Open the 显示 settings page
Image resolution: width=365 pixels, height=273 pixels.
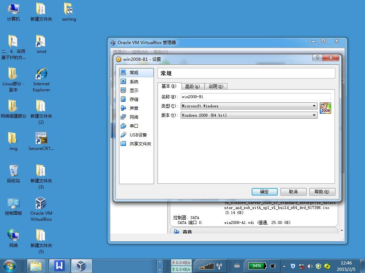pos(137,90)
